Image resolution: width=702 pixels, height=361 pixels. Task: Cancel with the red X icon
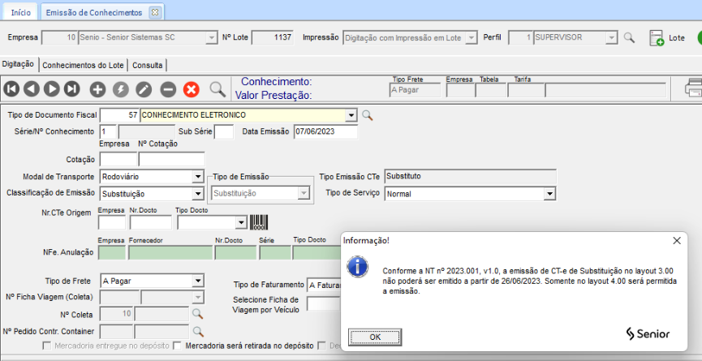coord(192,89)
